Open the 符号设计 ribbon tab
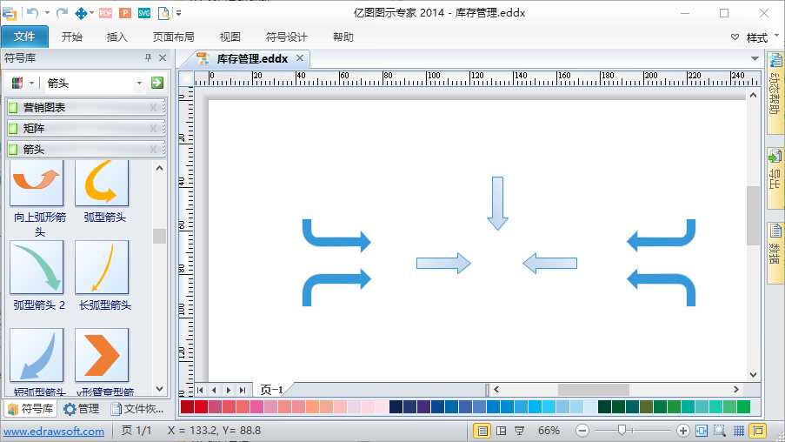 pyautogui.click(x=286, y=37)
